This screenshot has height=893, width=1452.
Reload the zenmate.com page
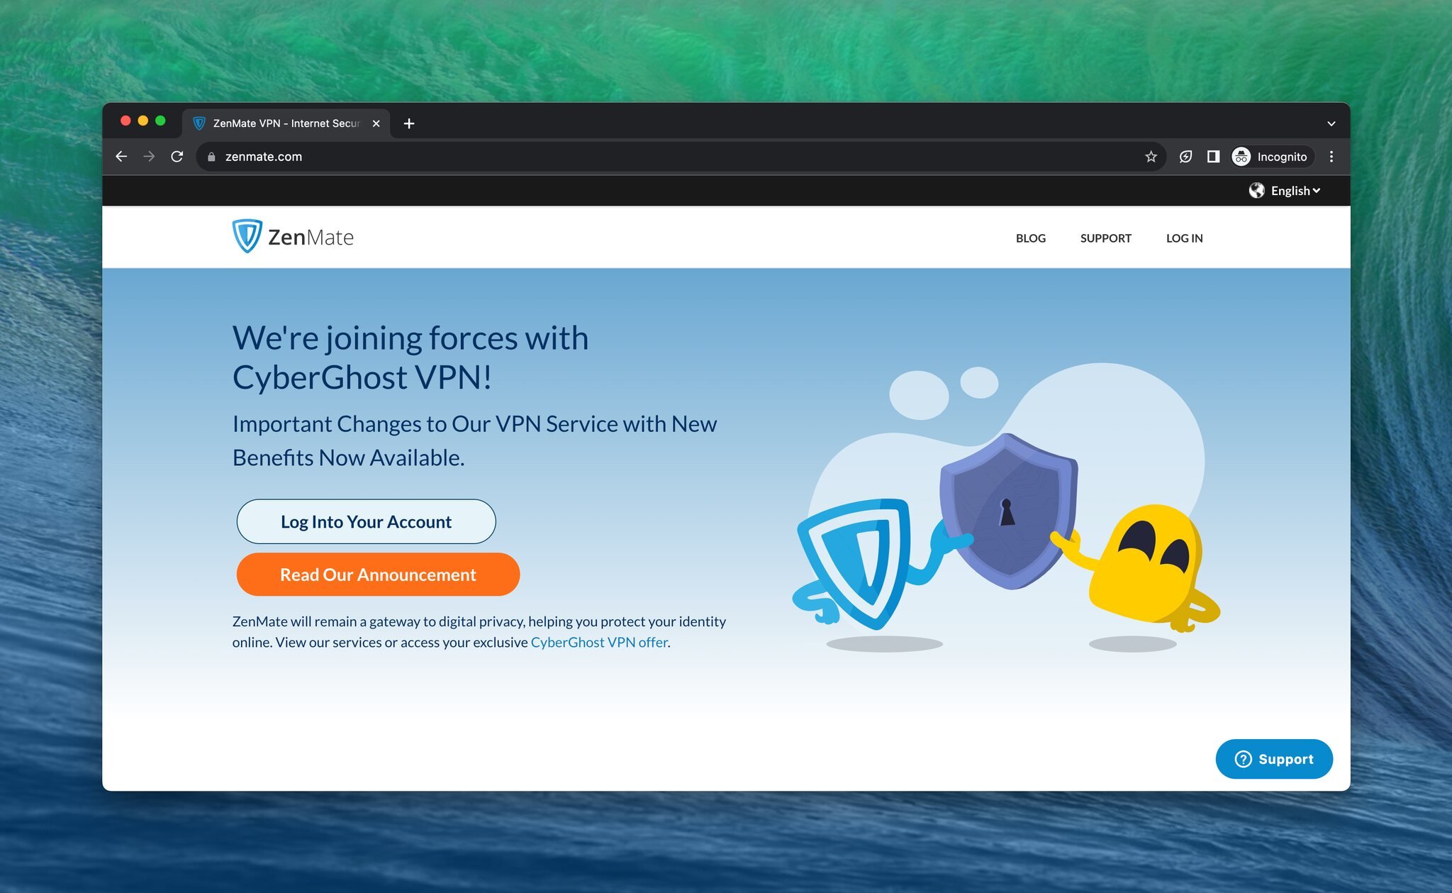(177, 157)
